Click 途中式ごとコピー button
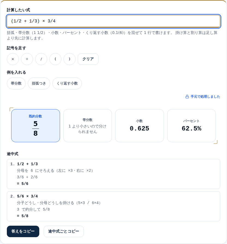 tap(64, 231)
